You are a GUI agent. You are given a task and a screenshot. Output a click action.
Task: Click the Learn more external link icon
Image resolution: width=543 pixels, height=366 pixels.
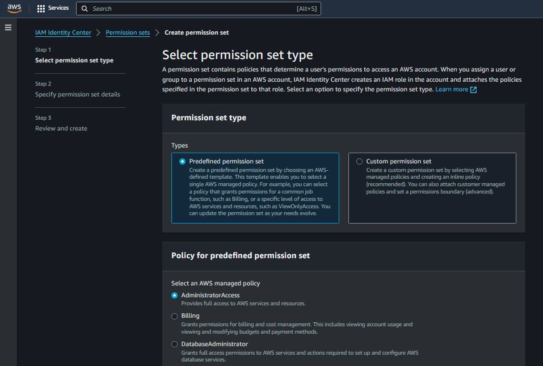coord(474,90)
